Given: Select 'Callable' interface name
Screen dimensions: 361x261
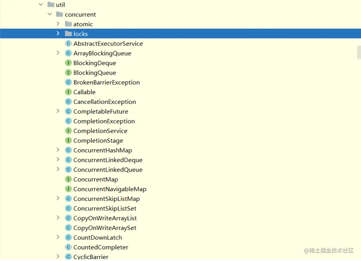Looking at the screenshot, I should coord(84,92).
